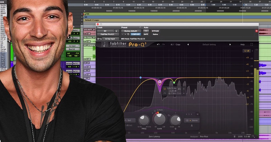
Task: Toggle the BYPASS button
Action: (155, 31)
